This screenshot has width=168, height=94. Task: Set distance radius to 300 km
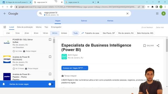[x=55, y=33]
